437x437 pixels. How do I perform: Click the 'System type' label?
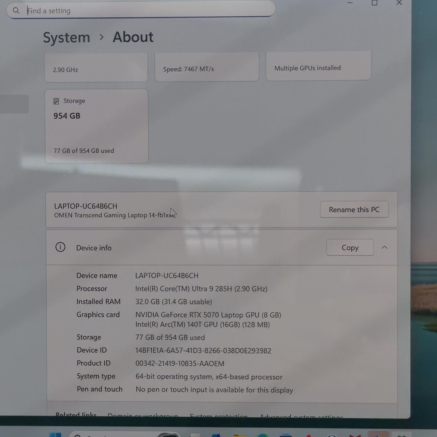[96, 377]
